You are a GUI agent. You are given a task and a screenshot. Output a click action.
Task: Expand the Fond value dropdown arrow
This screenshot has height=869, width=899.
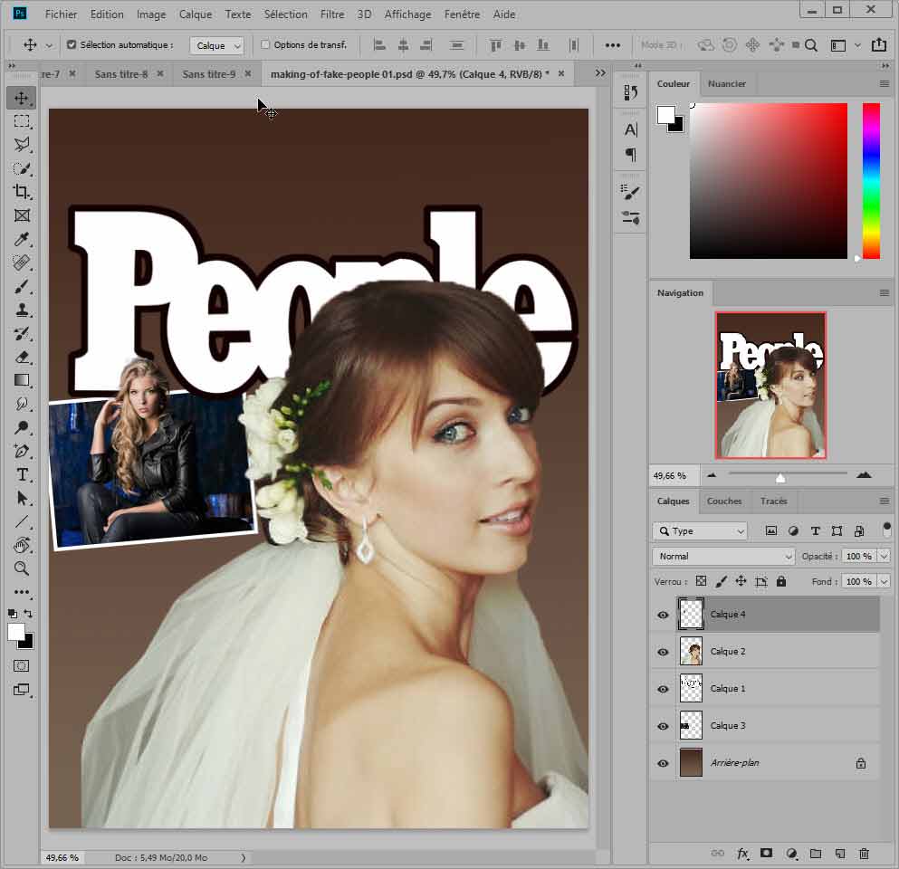pos(885,581)
